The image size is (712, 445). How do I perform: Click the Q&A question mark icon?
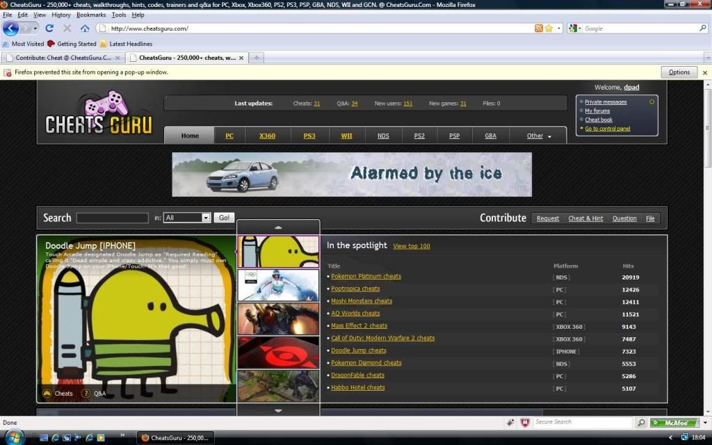(86, 394)
